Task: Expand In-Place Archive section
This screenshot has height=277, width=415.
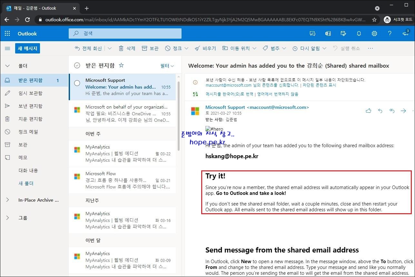Action: coord(7,200)
